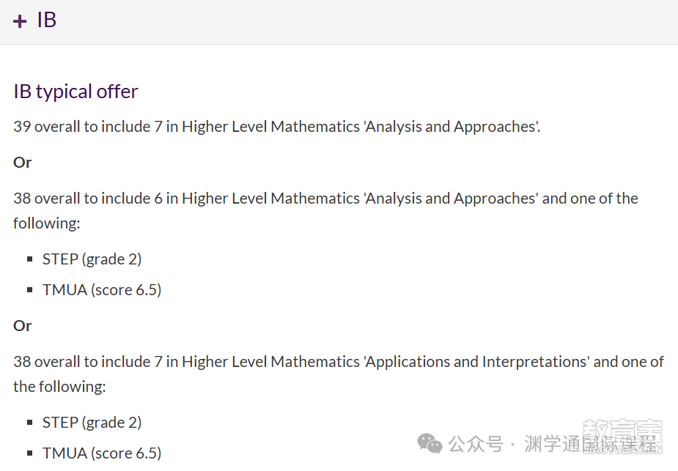Click the second bold 'Or' separator
Image resolution: width=678 pixels, height=471 pixels.
pos(23,326)
